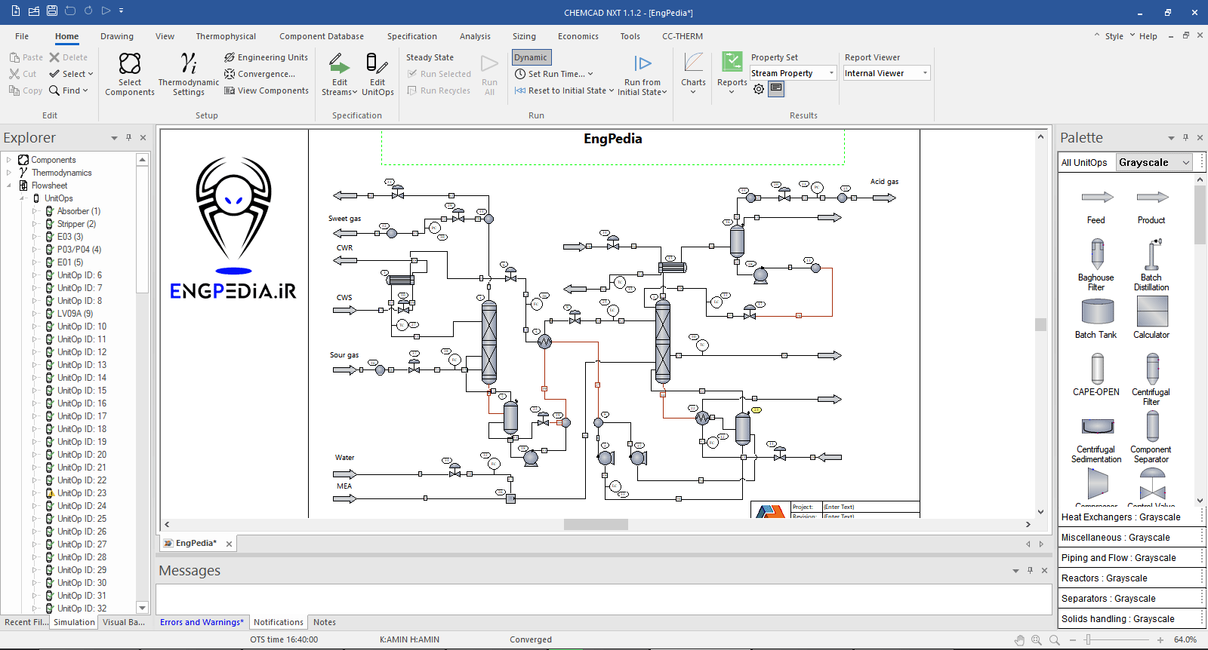Click Reset to Initial State
Image resolution: width=1208 pixels, height=650 pixels.
pos(564,90)
